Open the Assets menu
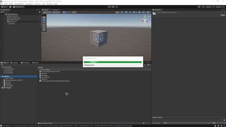This screenshot has width=226, height=127. tap(11, 4)
